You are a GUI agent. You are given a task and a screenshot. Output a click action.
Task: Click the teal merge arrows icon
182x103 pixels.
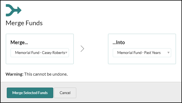pyautogui.click(x=14, y=10)
